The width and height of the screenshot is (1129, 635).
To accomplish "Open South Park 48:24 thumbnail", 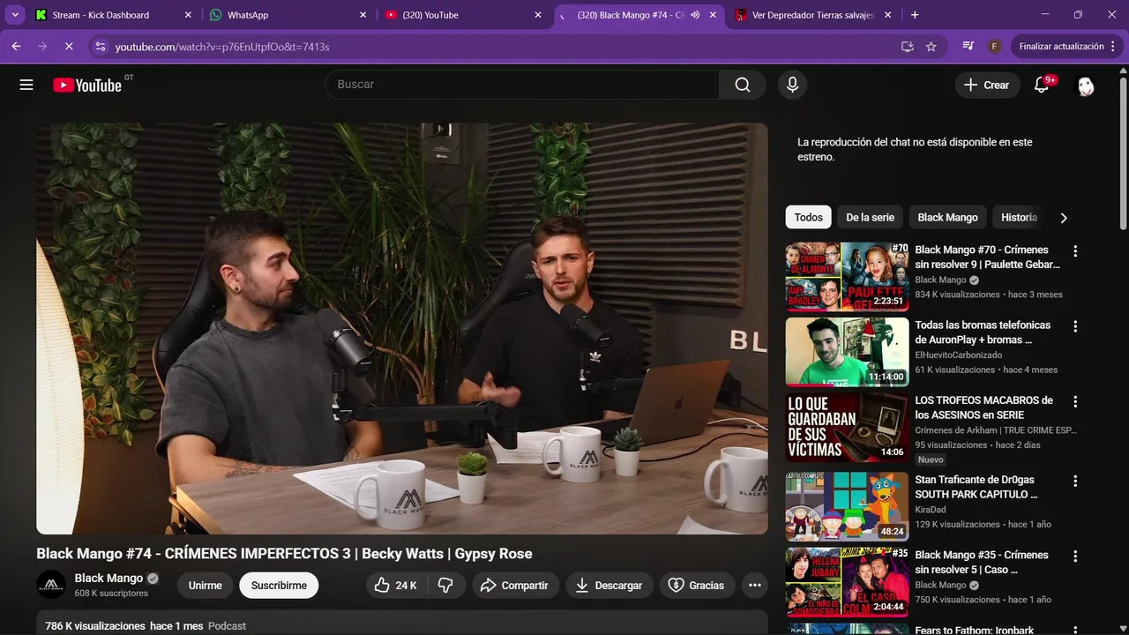I will (847, 506).
